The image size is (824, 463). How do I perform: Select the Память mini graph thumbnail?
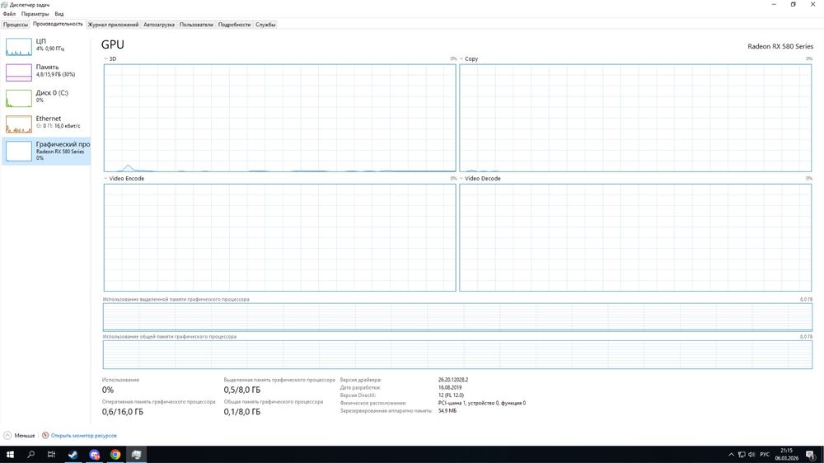(19, 72)
